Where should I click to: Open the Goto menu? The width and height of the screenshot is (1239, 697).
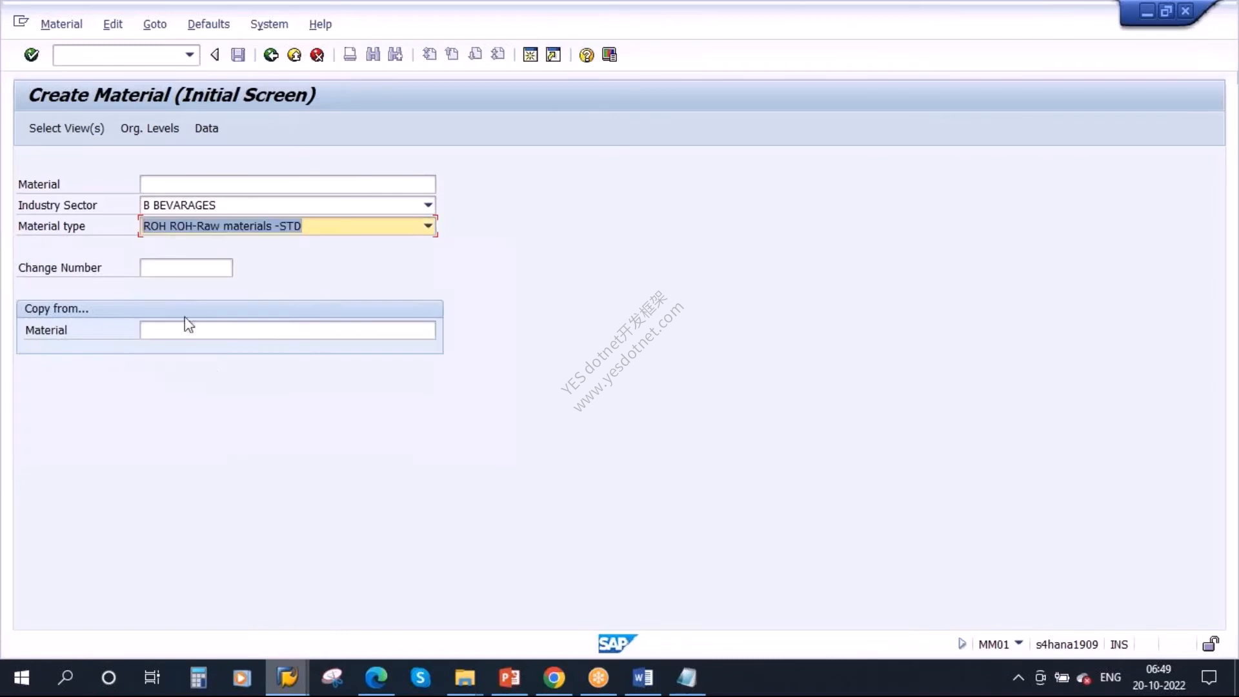point(155,25)
